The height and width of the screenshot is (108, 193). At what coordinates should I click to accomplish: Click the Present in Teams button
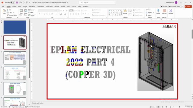tap(174, 7)
